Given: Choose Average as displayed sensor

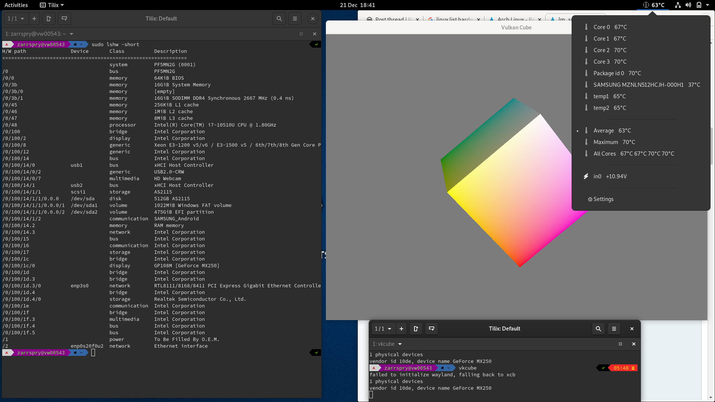Looking at the screenshot, I should pos(641,131).
